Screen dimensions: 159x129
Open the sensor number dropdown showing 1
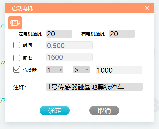55,70
